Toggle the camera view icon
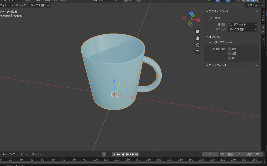Screen dimensions: 267x166 click(x=197, y=45)
